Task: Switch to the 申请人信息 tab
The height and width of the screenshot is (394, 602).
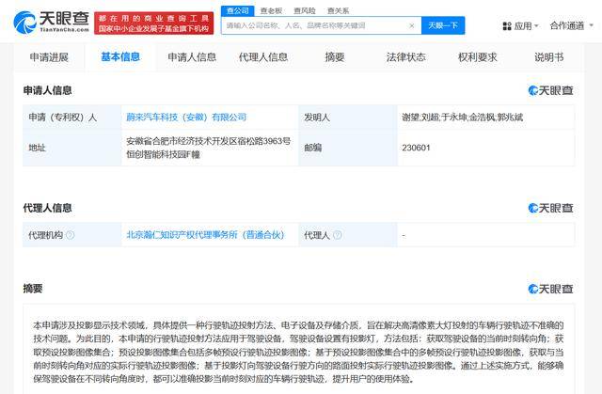Action: click(192, 57)
